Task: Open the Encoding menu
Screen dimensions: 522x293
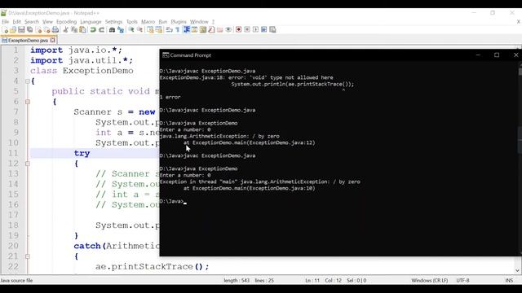Action: tap(67, 22)
